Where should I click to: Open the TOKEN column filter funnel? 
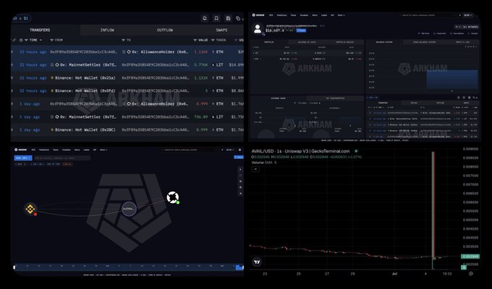pyautogui.click(x=213, y=40)
